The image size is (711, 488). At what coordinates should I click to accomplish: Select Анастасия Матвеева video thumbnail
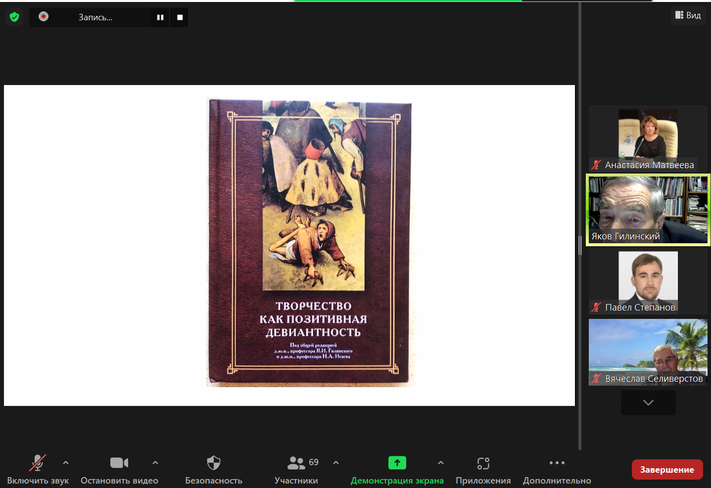pyautogui.click(x=648, y=138)
